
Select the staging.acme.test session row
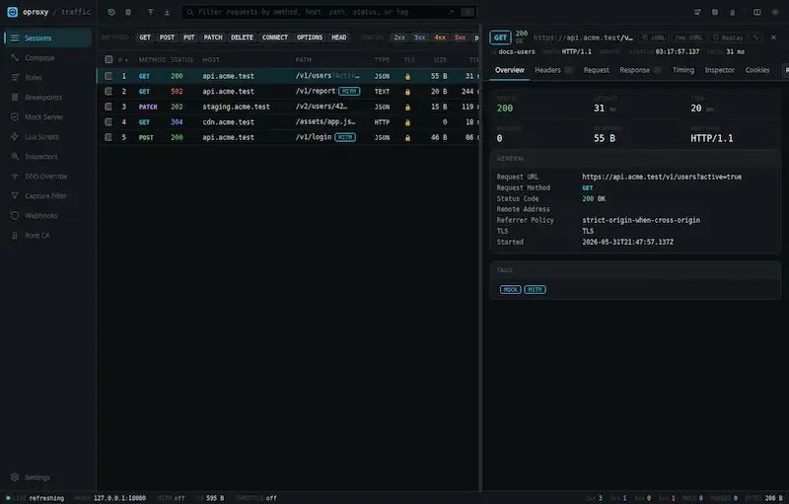pos(288,107)
